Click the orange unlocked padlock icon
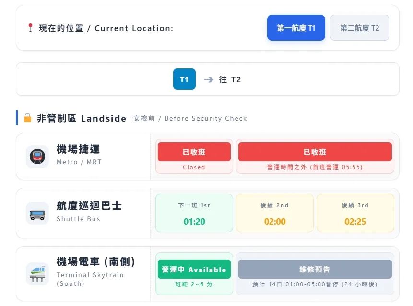The width and height of the screenshot is (413, 306). click(x=27, y=118)
